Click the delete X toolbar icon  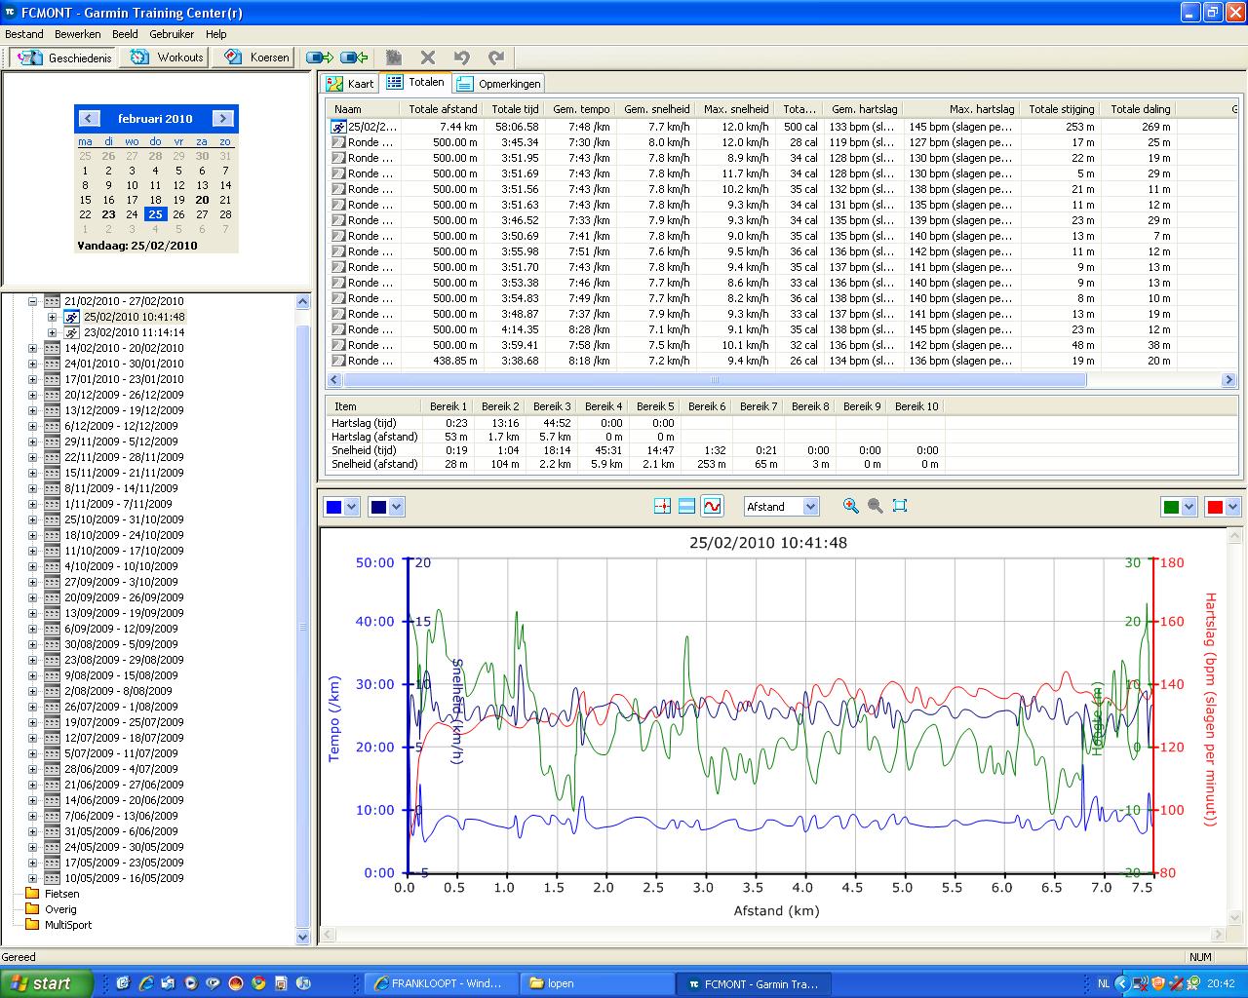pyautogui.click(x=428, y=58)
